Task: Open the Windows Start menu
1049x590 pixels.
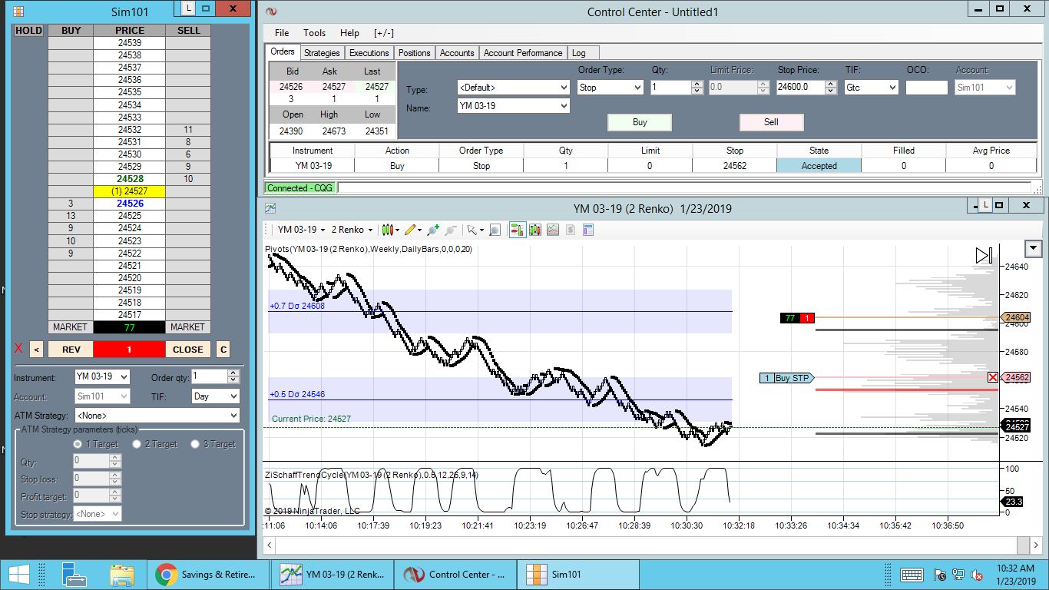Action: [x=19, y=574]
